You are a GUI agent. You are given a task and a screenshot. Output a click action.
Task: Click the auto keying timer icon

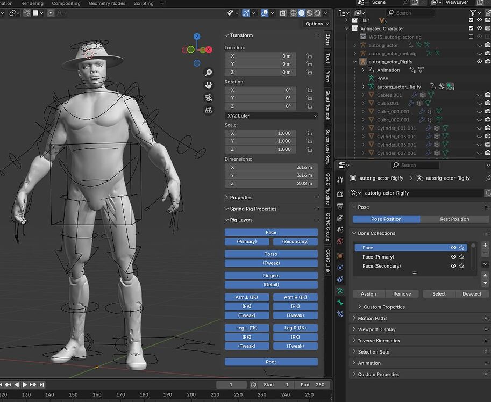click(253, 385)
